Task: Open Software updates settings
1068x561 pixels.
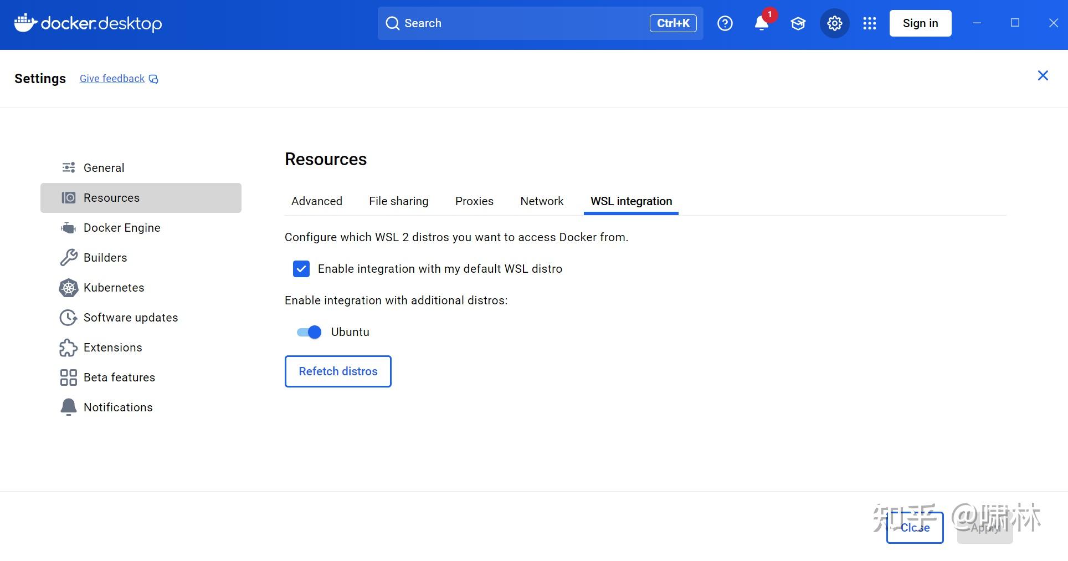Action: click(141, 318)
